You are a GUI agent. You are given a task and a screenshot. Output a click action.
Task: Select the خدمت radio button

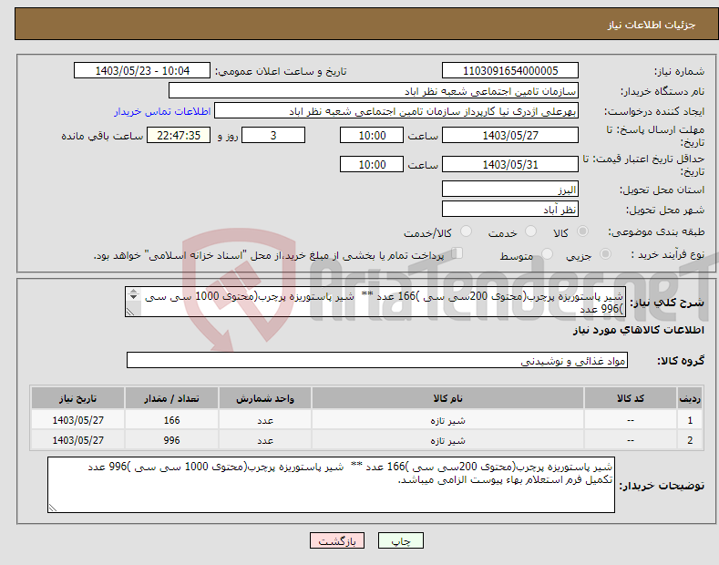(530, 231)
